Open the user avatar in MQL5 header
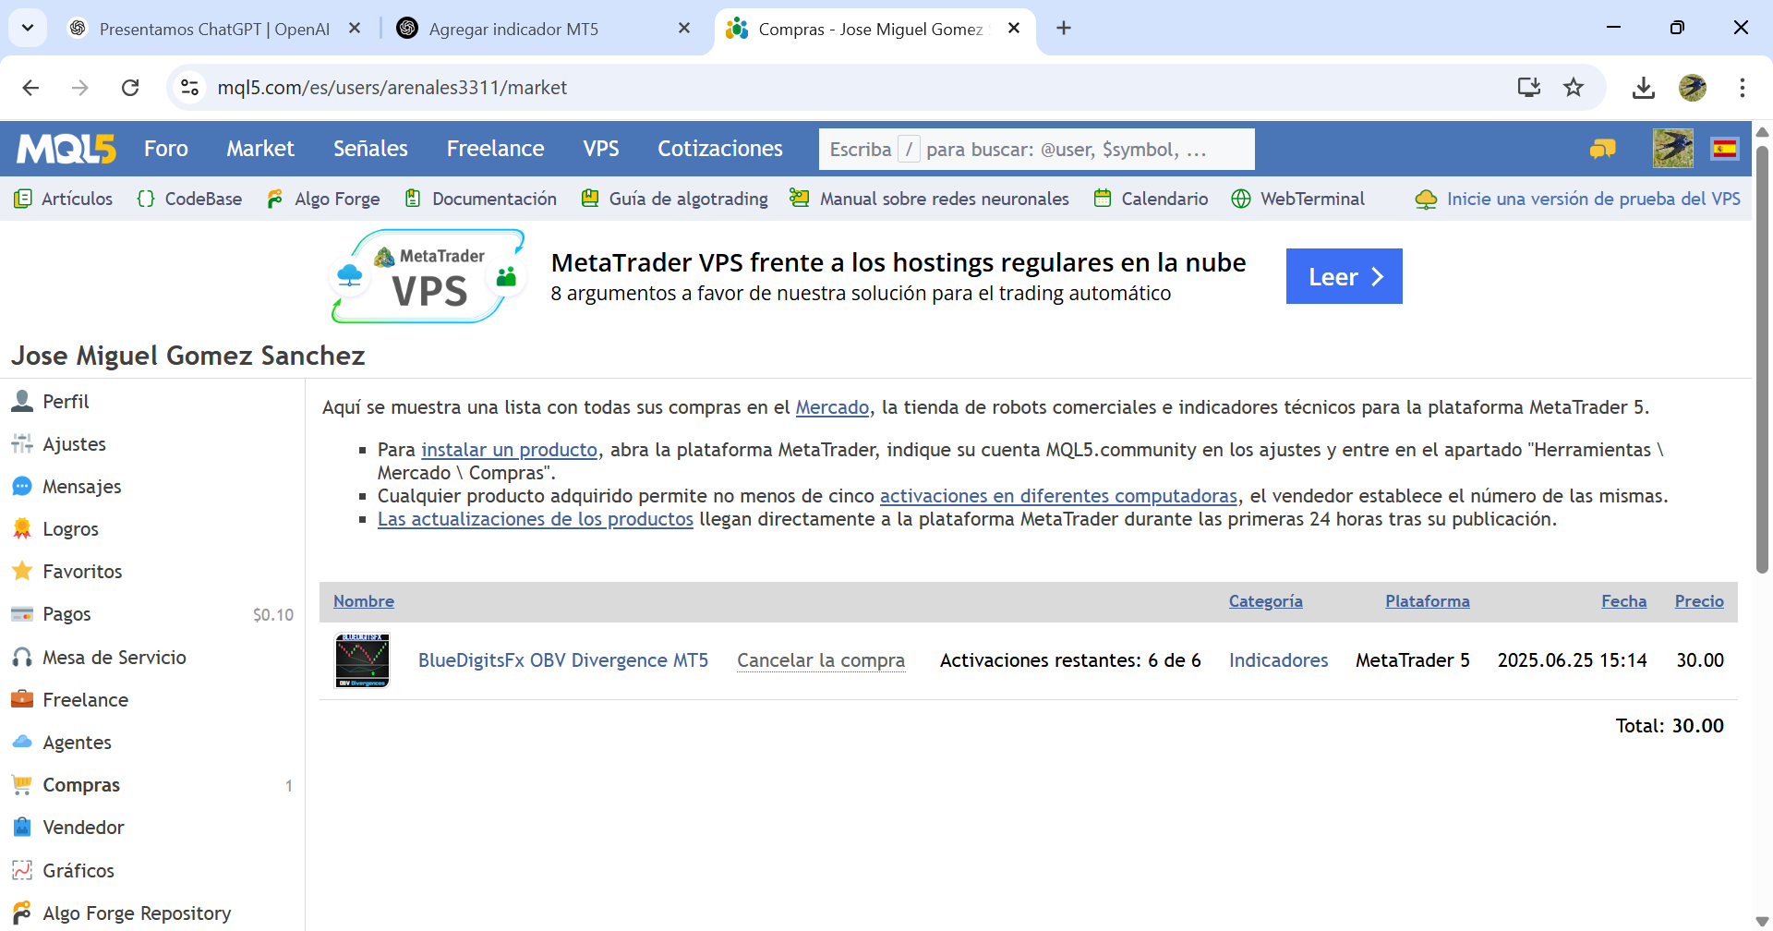The height and width of the screenshot is (931, 1773). tap(1673, 149)
